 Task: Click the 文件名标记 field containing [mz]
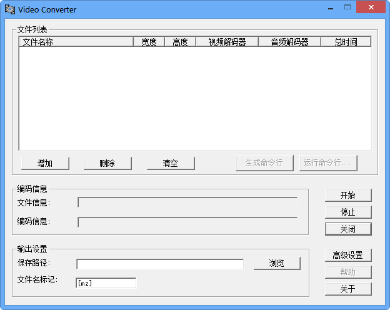pos(106,283)
